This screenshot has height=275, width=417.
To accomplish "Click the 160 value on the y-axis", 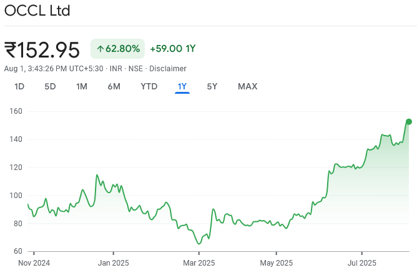I will [15, 111].
